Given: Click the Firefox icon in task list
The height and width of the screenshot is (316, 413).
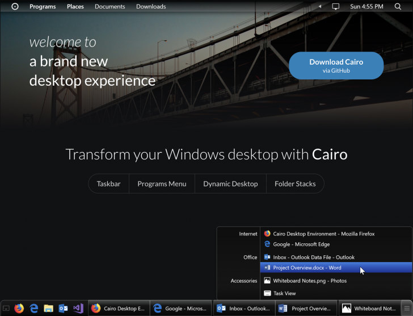Looking at the screenshot, I should [x=267, y=234].
